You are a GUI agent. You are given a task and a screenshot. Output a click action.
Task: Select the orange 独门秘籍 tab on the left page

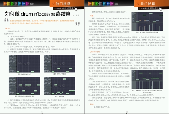coord(67,4)
